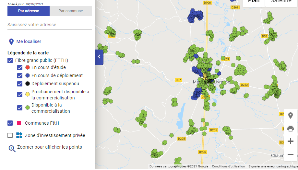Zoom in with the plus button
The height and width of the screenshot is (170, 298).
pyautogui.click(x=291, y=142)
